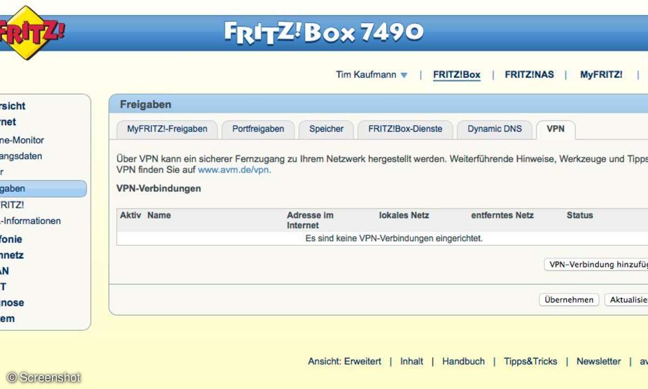Open the Heimnetz sidebar section
Image resolution: width=648 pixels, height=389 pixels.
pyautogui.click(x=12, y=255)
